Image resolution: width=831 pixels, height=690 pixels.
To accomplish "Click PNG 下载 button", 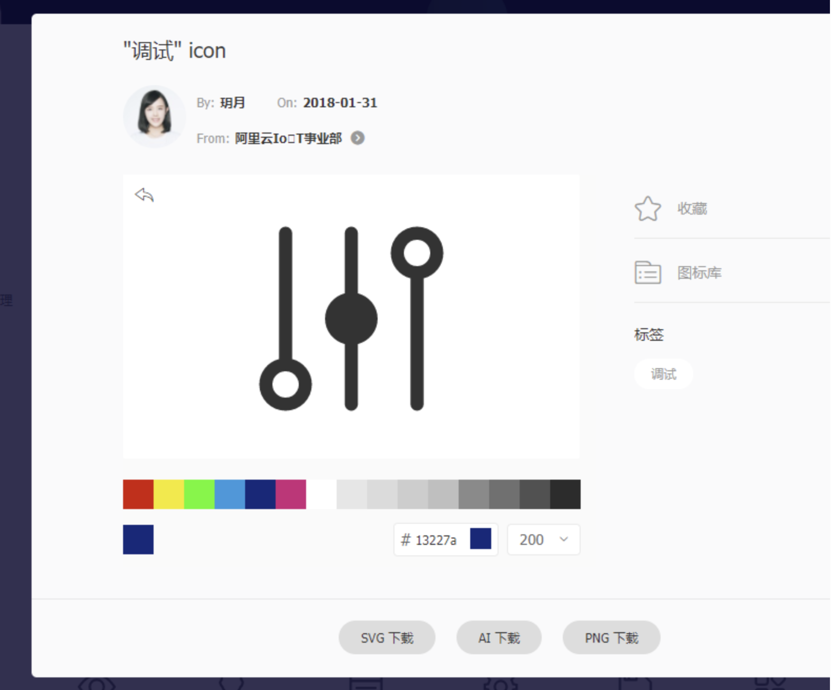I will 611,637.
